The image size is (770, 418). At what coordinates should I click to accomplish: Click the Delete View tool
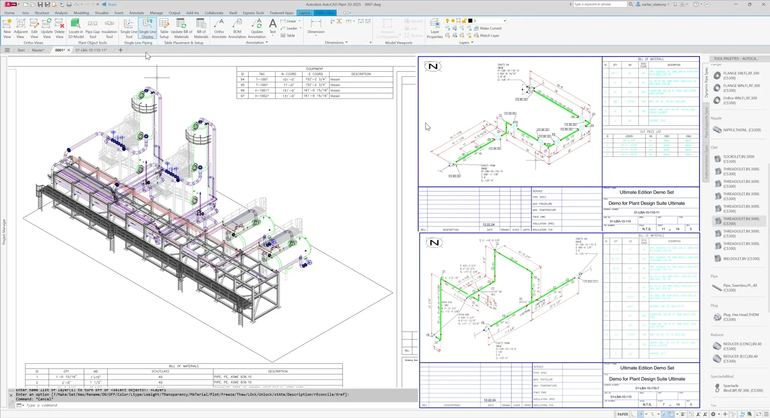(x=59, y=28)
